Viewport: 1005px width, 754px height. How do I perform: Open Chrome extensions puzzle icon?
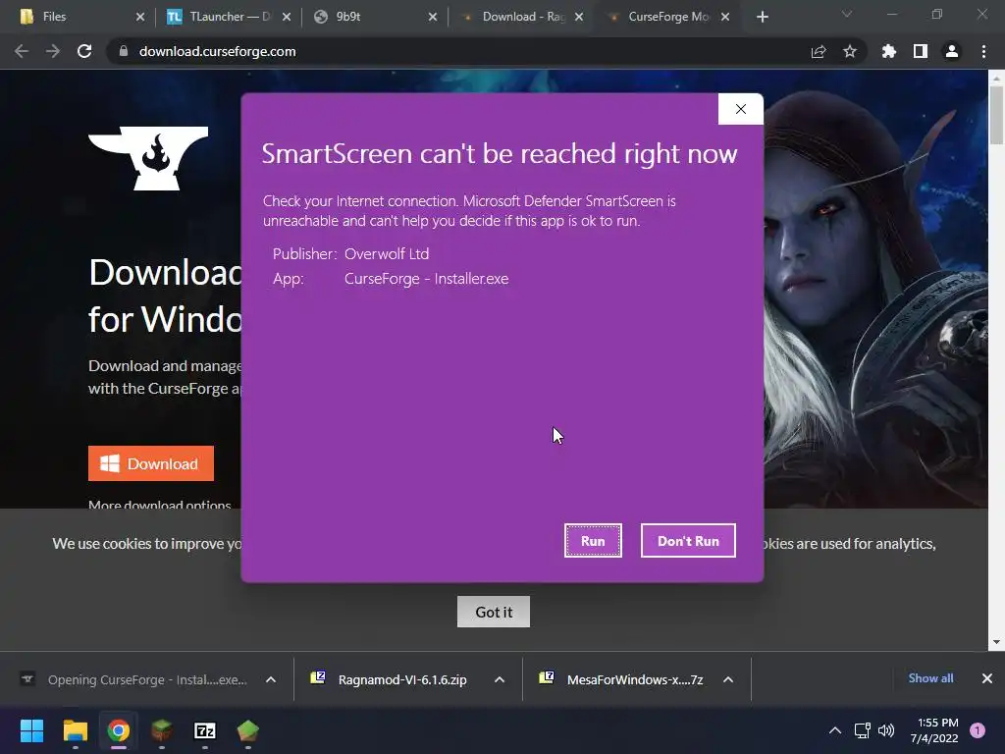tap(889, 51)
